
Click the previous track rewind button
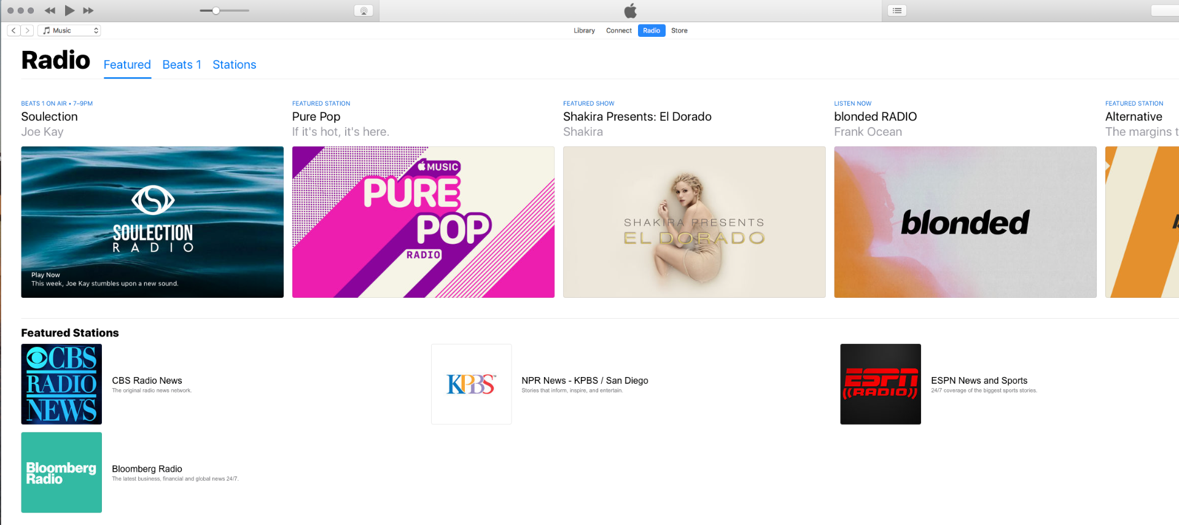pos(50,10)
